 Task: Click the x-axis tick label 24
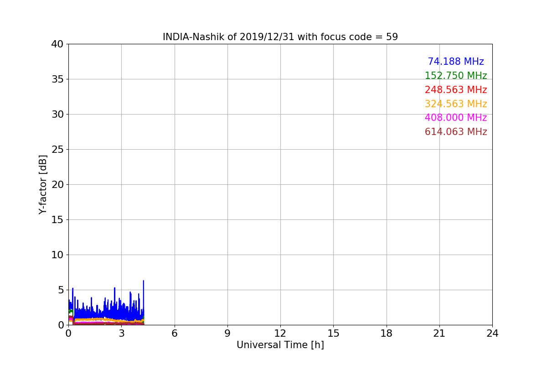click(492, 334)
